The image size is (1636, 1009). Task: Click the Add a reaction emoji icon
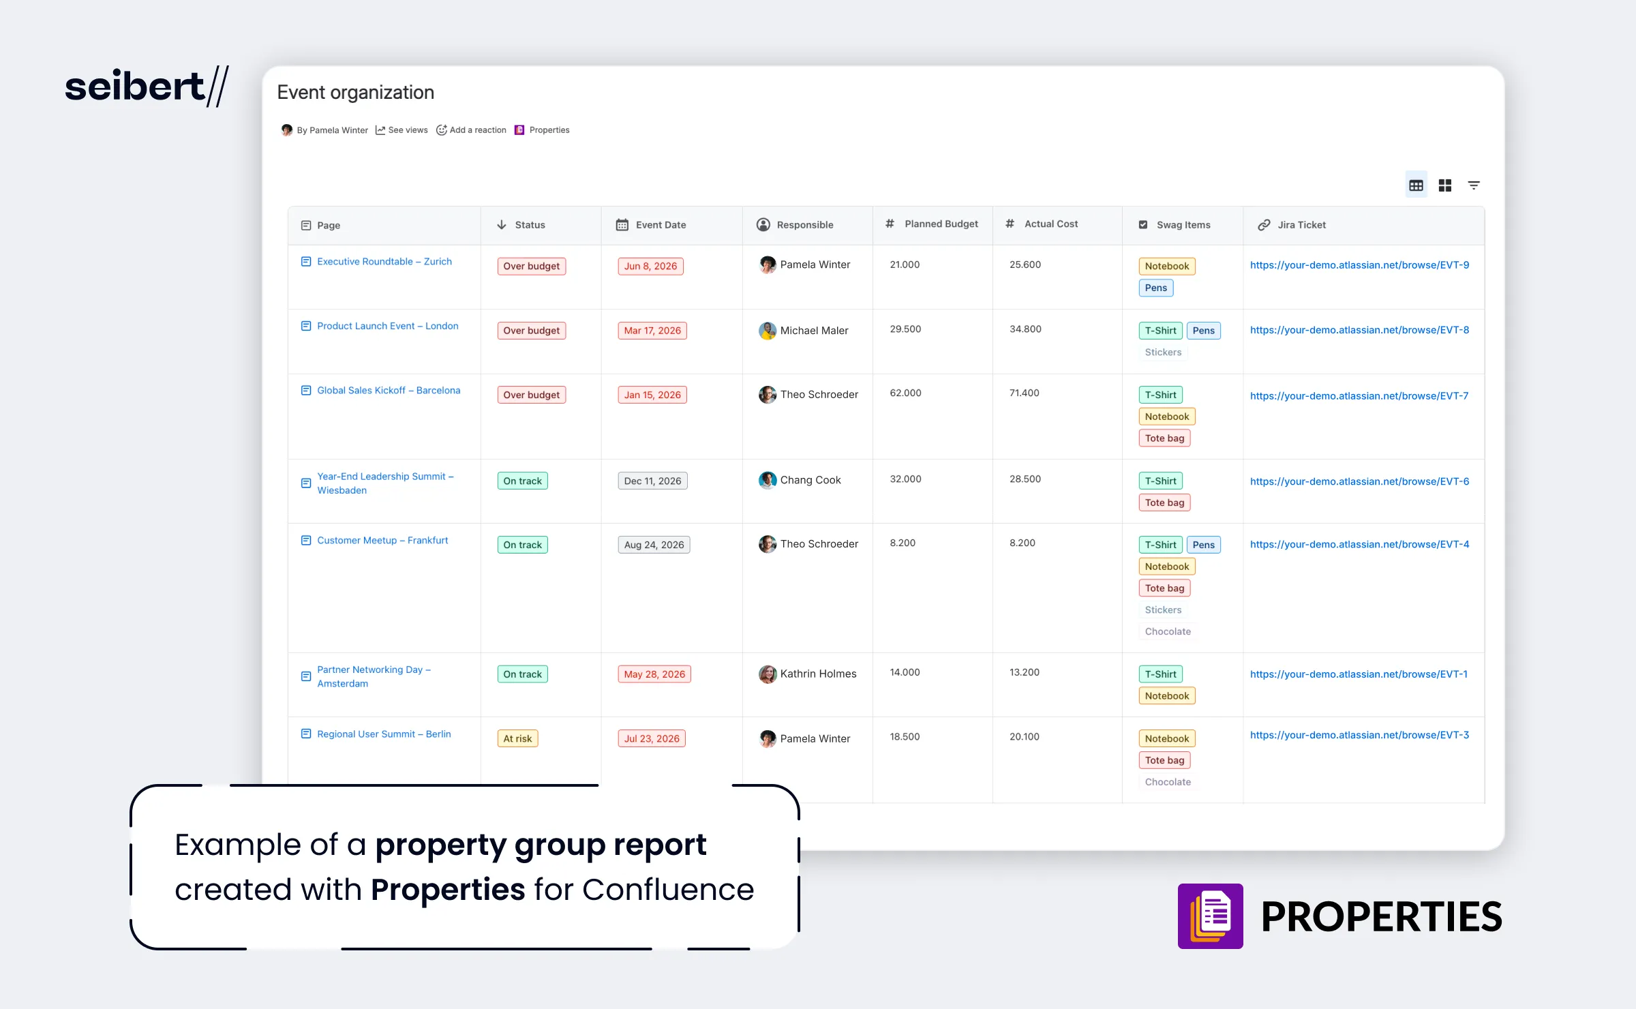pos(442,130)
